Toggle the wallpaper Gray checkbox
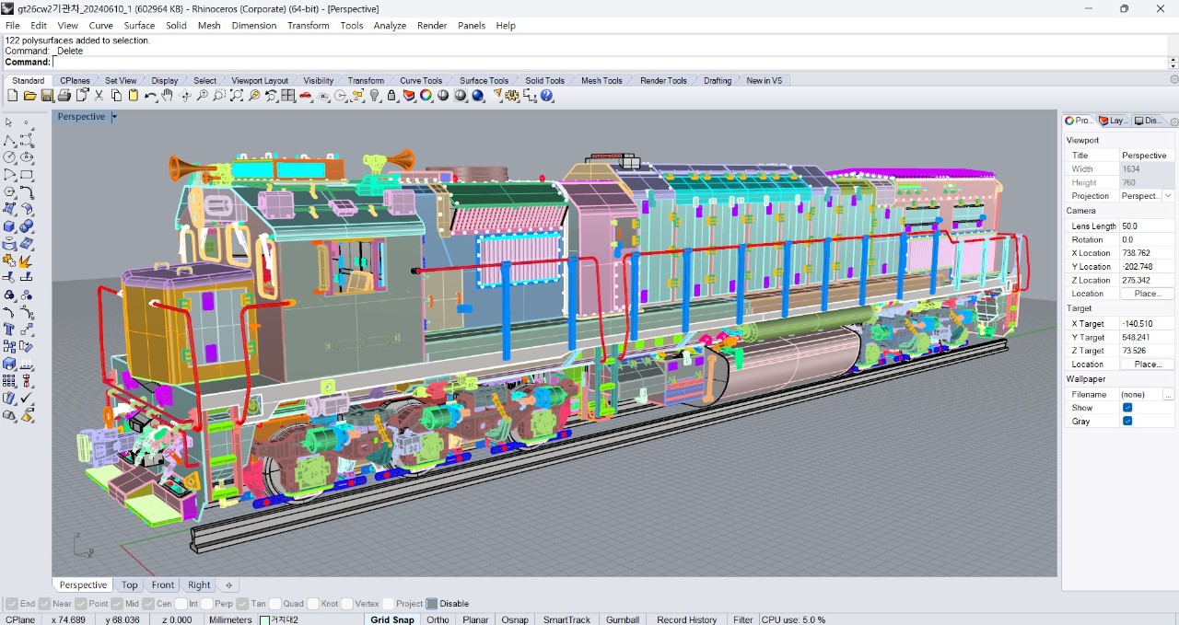The image size is (1179, 625). click(x=1127, y=422)
